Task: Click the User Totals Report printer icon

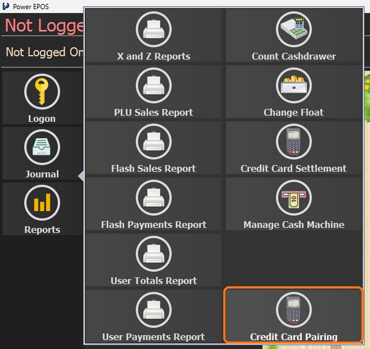Action: 154,254
